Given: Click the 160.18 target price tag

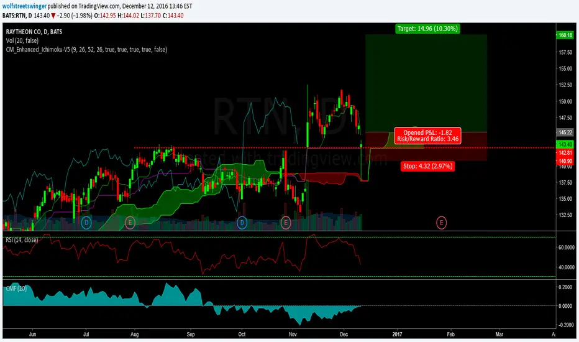Looking at the screenshot, I should point(565,35).
